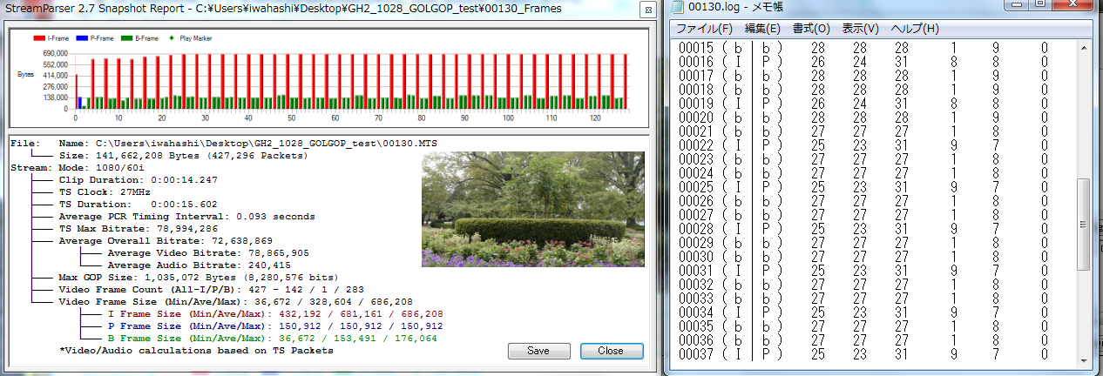Click the garden video frame thumbnail
The image size is (1103, 376).
532,210
